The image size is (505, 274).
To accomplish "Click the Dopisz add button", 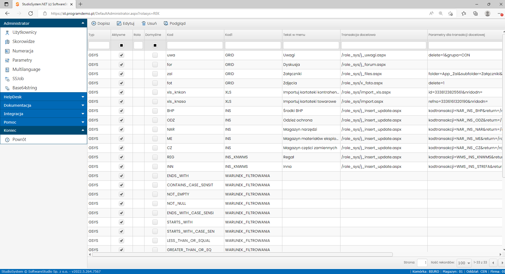I will 101,23.
